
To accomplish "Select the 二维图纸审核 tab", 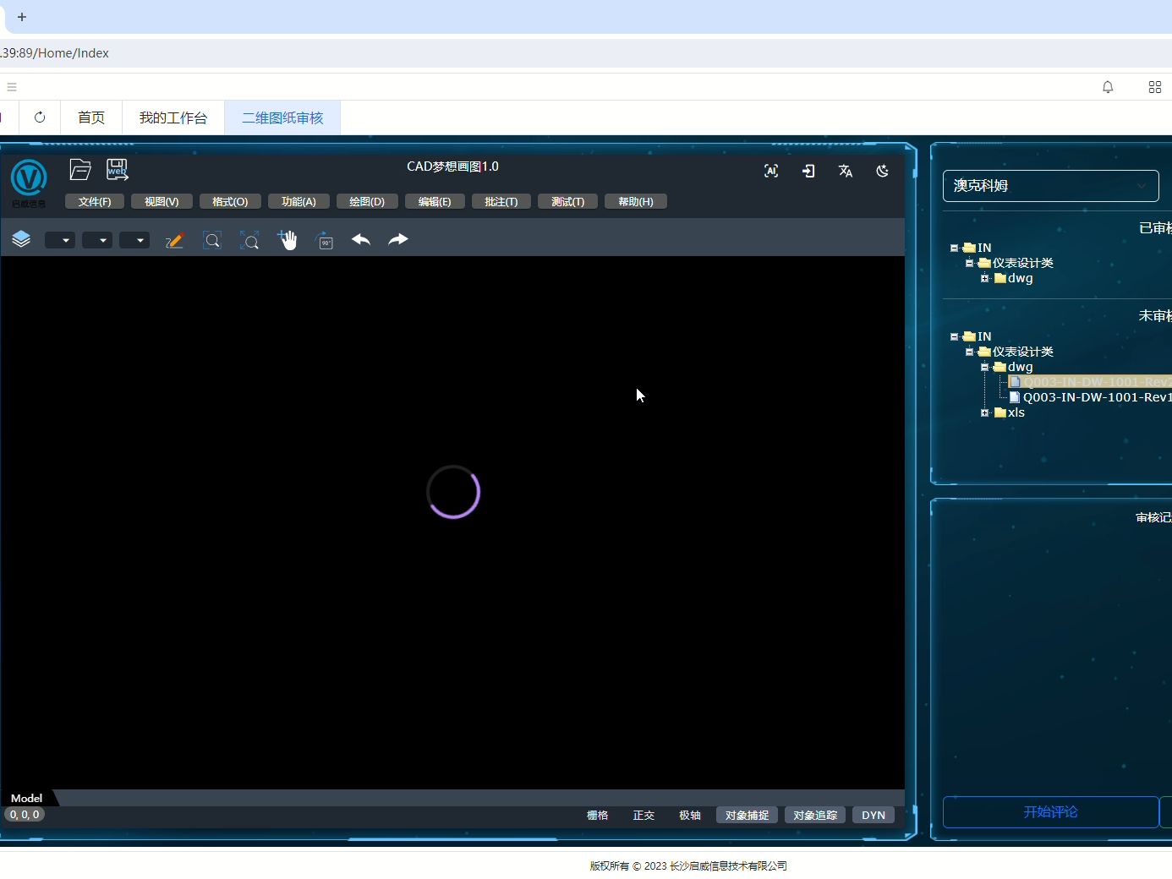I will tap(282, 117).
